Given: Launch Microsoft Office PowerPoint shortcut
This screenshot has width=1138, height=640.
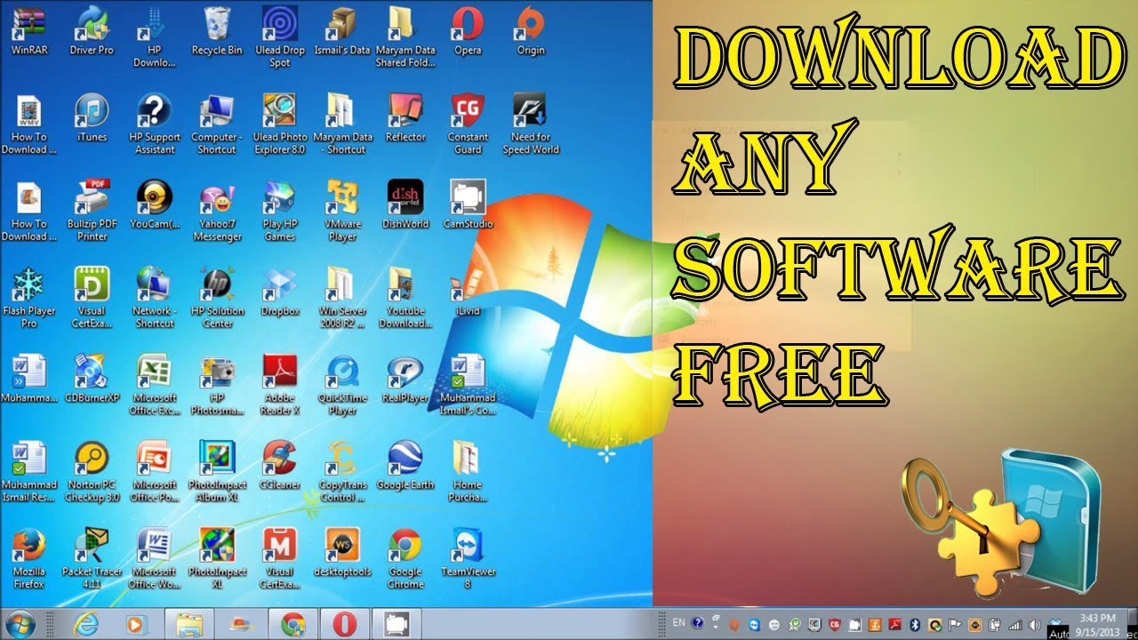Looking at the screenshot, I should [x=155, y=472].
